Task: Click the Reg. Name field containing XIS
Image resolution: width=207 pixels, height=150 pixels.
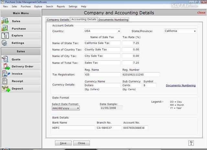Action: [x=102, y=75]
